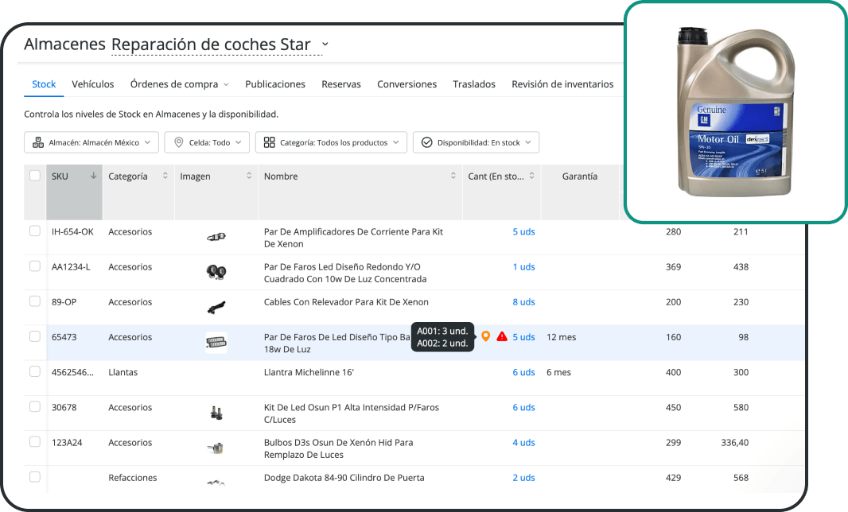This screenshot has height=512, width=848.
Task: Click the category grid icon in the Categoría filter
Action: pos(270,142)
